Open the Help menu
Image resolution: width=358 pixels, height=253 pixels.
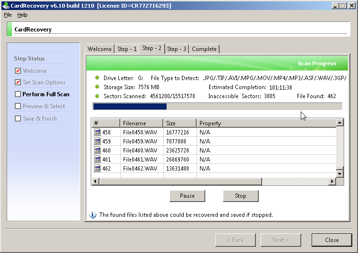[x=22, y=15]
